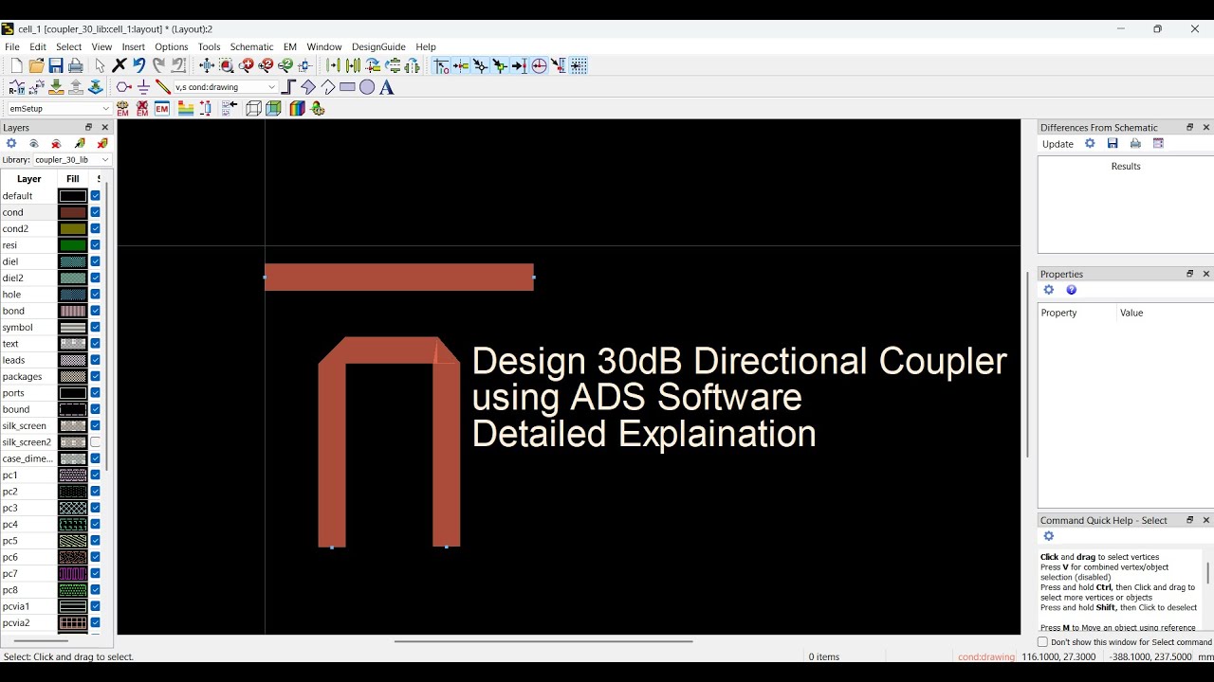This screenshot has width=1214, height=682.
Task: Print the layout using the printer icon
Action: pos(76,65)
